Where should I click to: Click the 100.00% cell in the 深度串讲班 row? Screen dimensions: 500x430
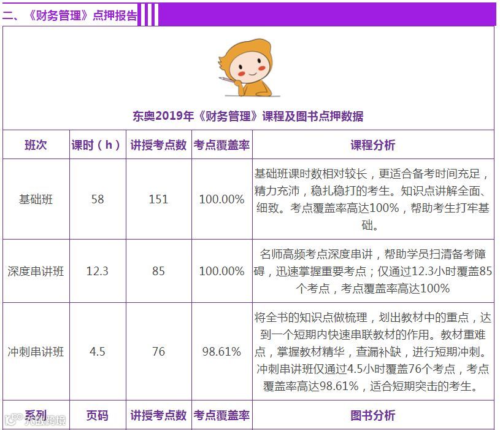[x=221, y=271]
